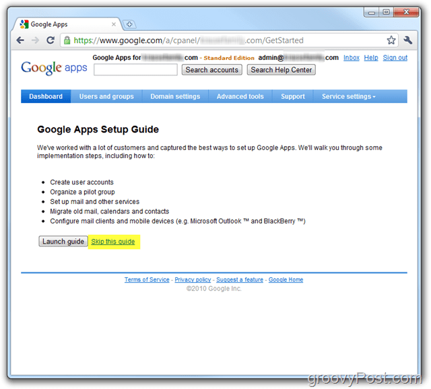Click the Launch guide button
Image resolution: width=431 pixels, height=389 pixels.
(63, 242)
